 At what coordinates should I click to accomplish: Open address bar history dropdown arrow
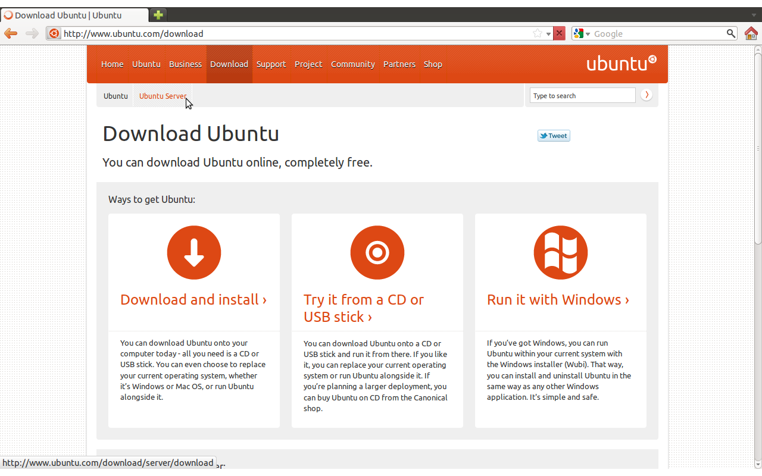click(548, 34)
